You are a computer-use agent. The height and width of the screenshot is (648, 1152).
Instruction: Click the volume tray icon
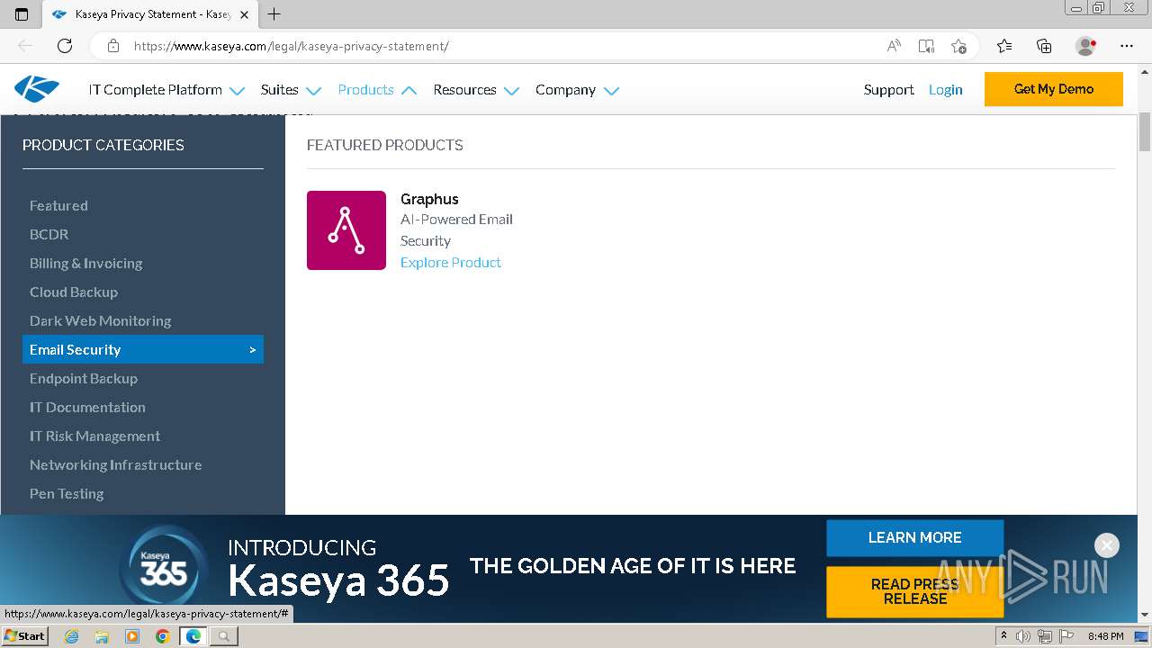1023,636
